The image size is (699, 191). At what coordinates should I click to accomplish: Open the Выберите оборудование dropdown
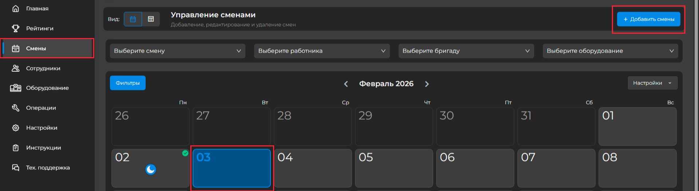tap(610, 51)
